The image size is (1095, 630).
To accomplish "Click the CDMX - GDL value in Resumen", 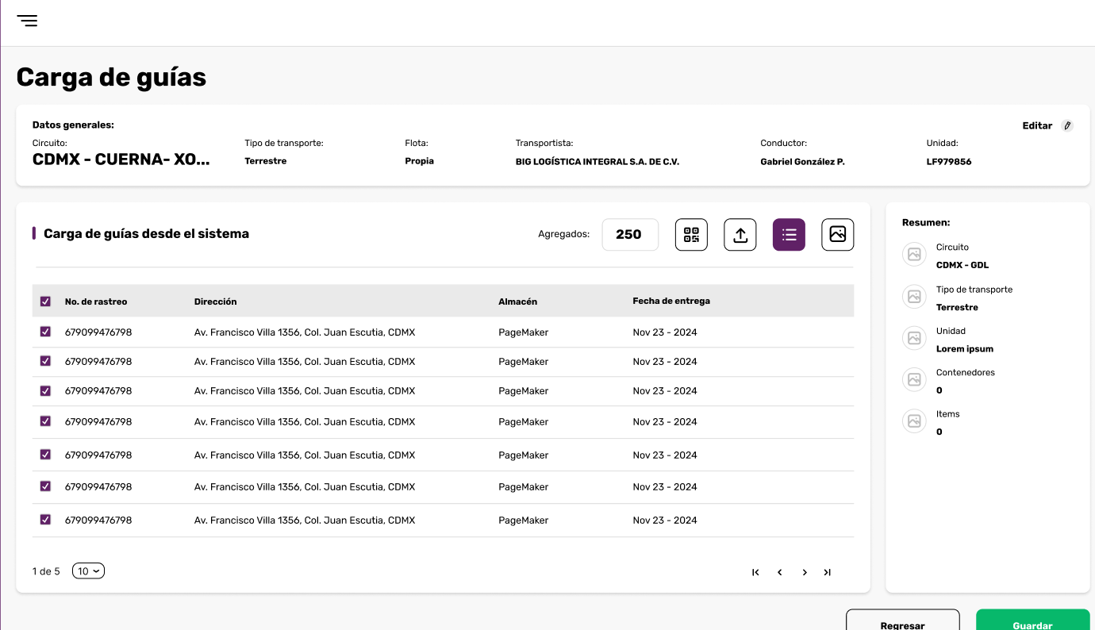I will pyautogui.click(x=962, y=265).
